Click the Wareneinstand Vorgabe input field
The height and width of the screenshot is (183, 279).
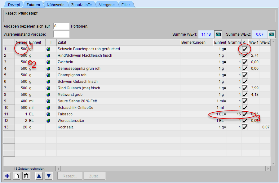pos(61,34)
